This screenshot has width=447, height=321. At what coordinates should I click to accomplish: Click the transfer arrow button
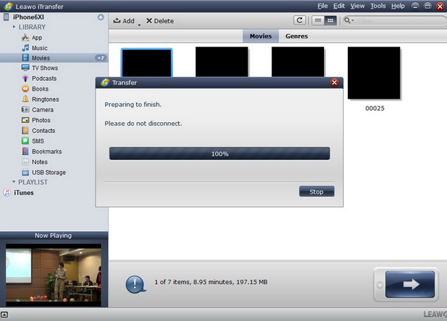(x=410, y=285)
